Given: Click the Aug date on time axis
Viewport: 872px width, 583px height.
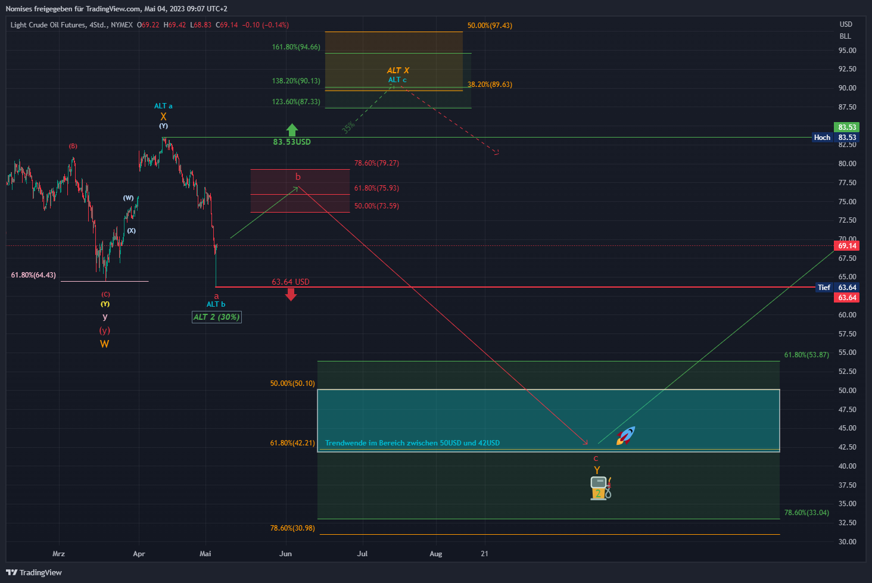Looking at the screenshot, I should (x=436, y=554).
